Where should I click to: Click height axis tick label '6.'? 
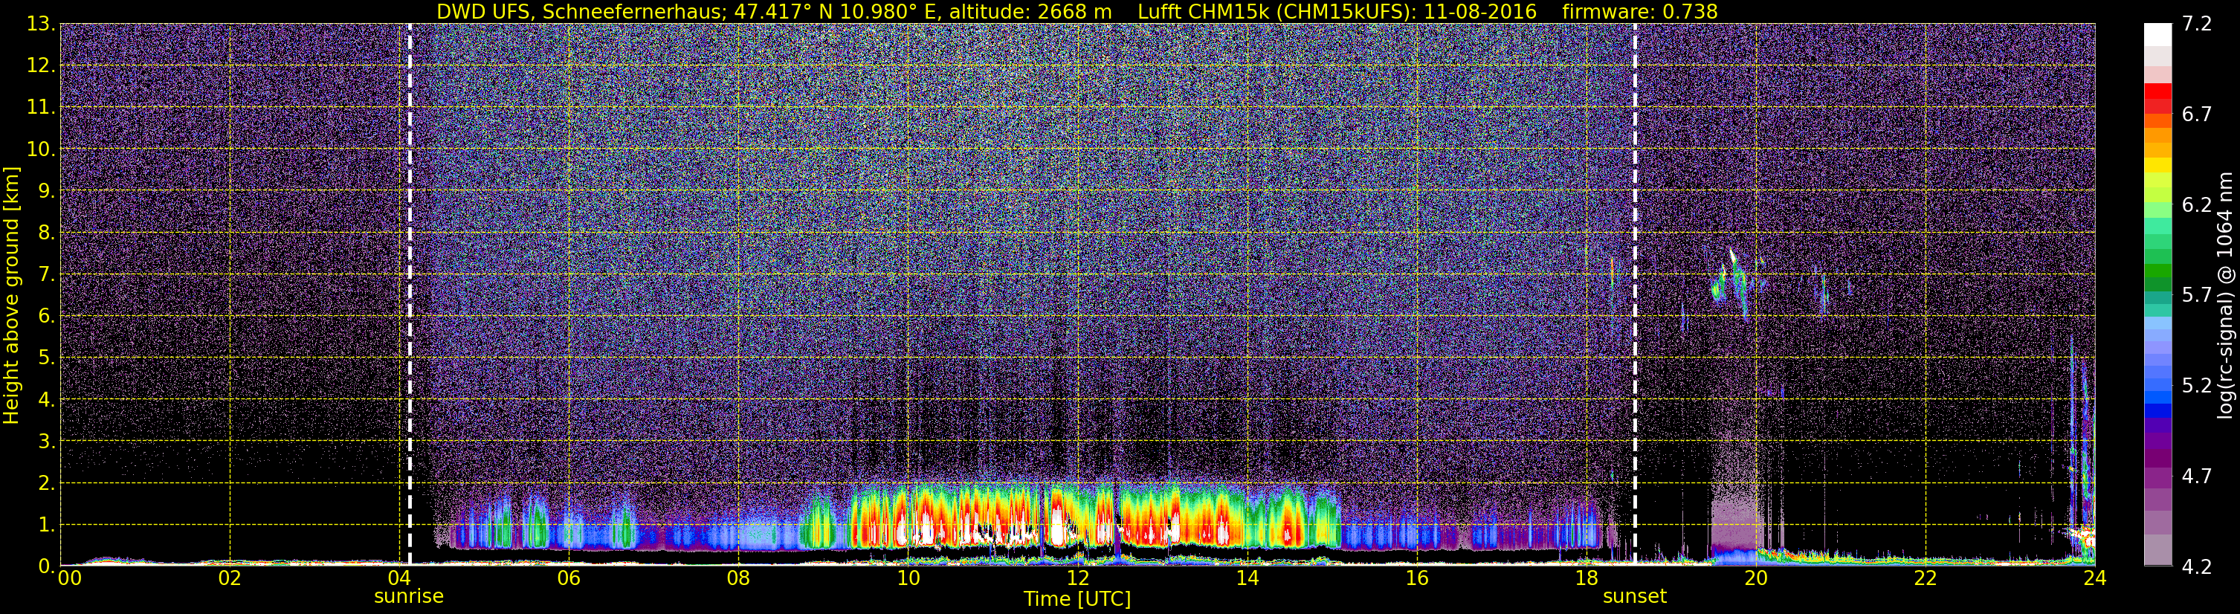pyautogui.click(x=46, y=316)
